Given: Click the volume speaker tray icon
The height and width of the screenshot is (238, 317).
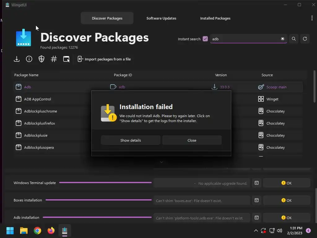Looking at the screenshot, I should [280, 231].
